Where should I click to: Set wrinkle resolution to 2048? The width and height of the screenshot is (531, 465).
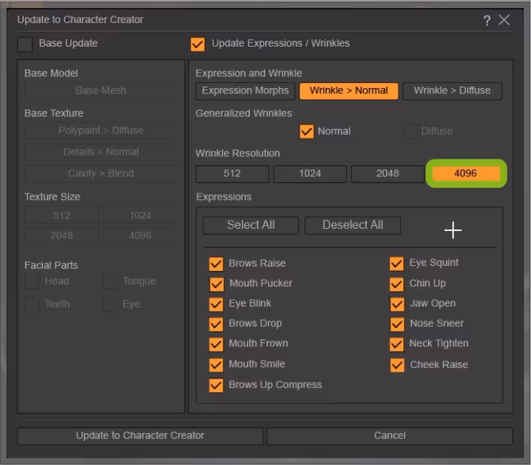click(x=388, y=174)
